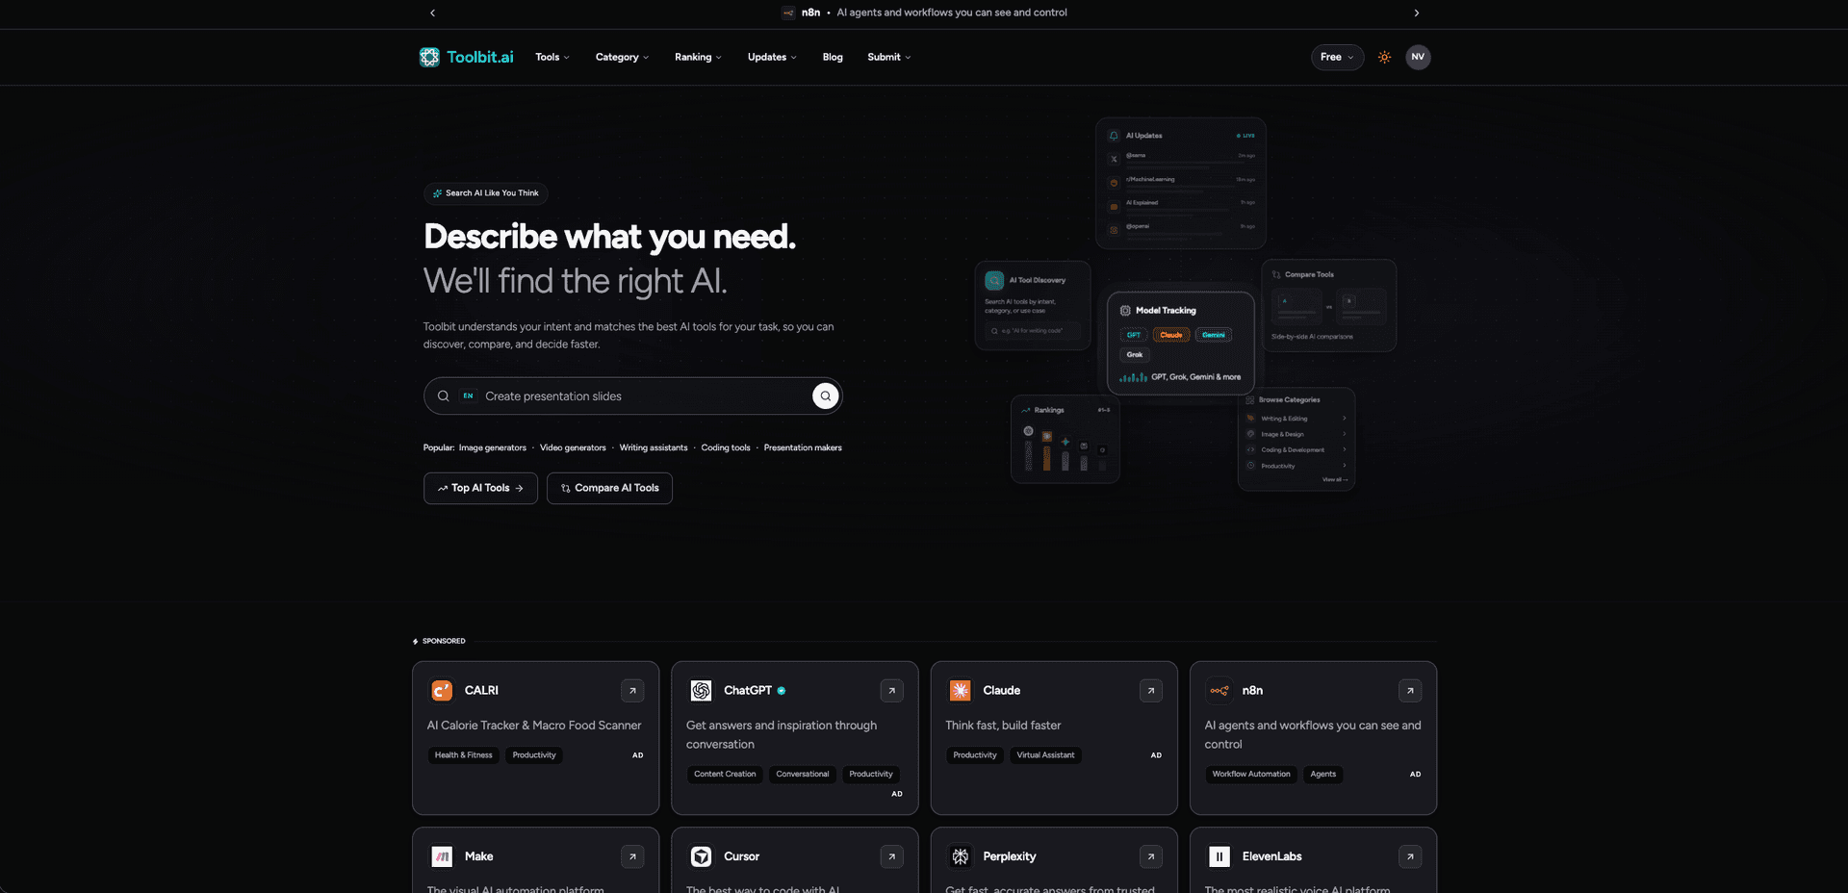This screenshot has height=893, width=1848.
Task: Select popular search Presentation makers
Action: pos(803,447)
